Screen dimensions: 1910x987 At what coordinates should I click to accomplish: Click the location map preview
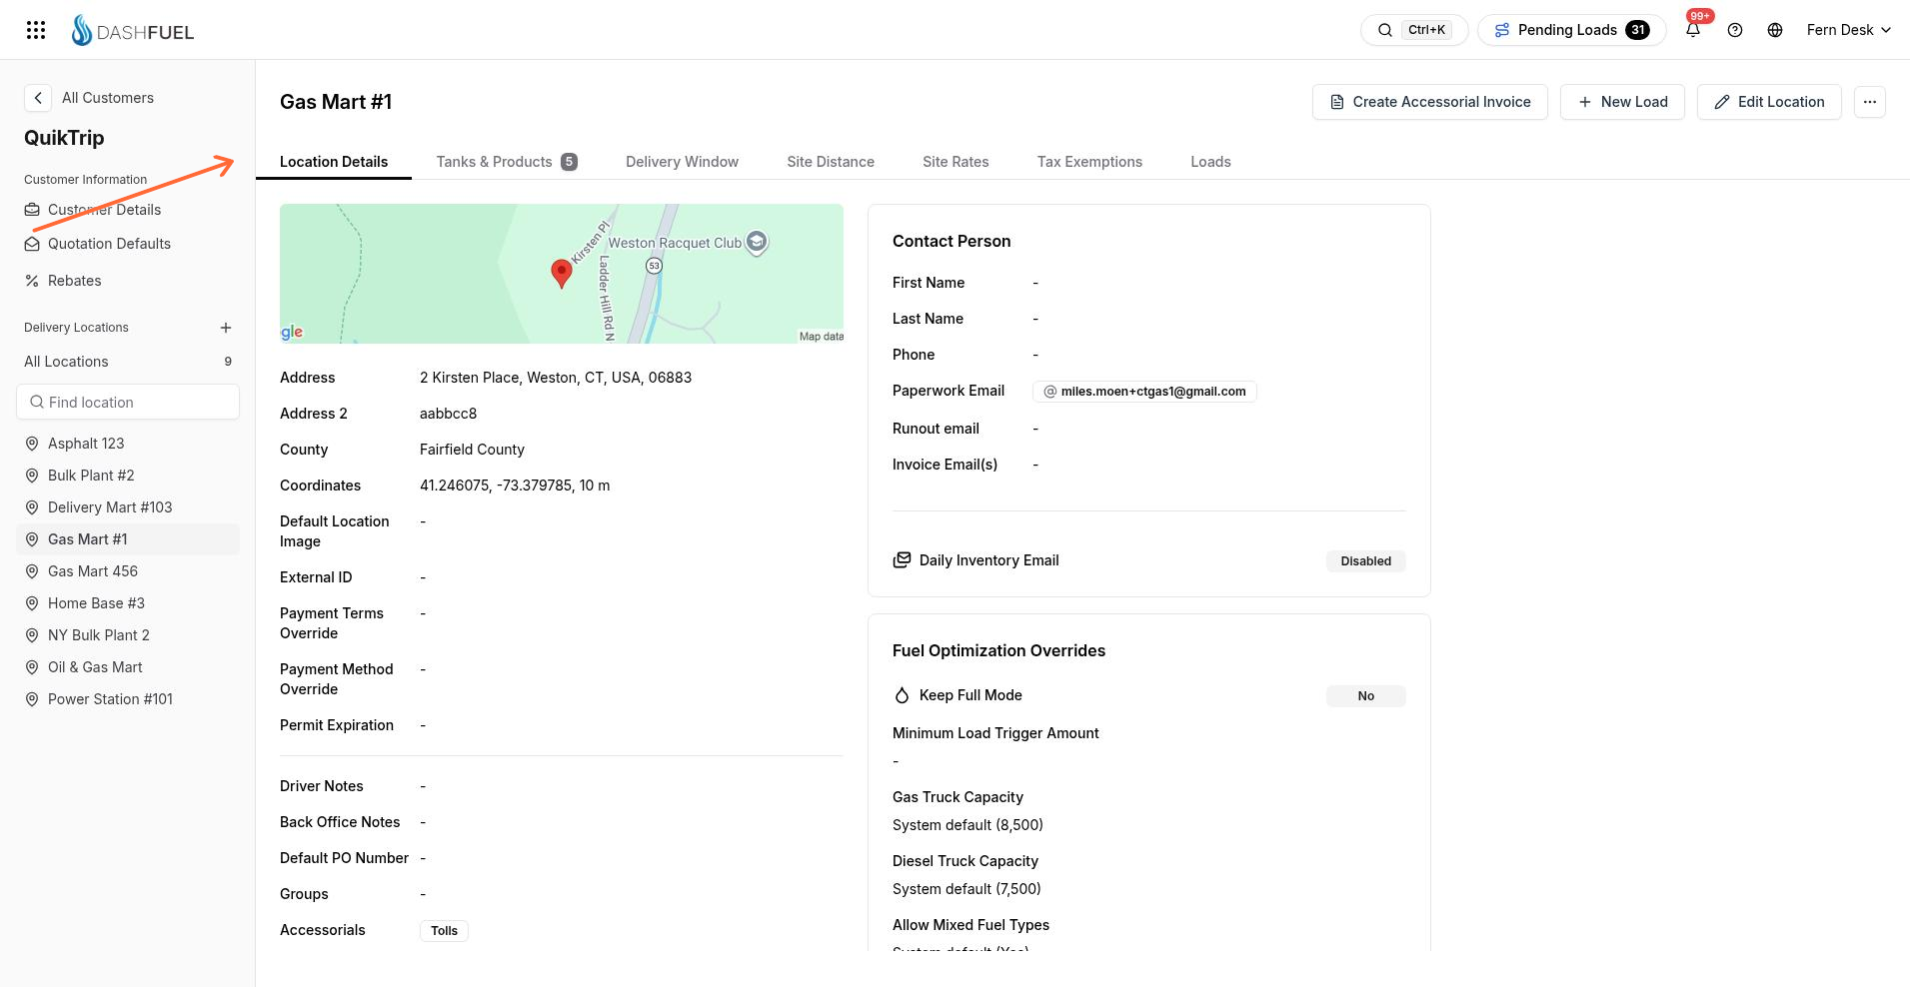562,274
